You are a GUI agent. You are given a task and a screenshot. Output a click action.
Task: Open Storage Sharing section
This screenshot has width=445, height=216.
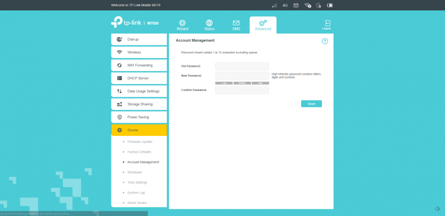coord(139,104)
